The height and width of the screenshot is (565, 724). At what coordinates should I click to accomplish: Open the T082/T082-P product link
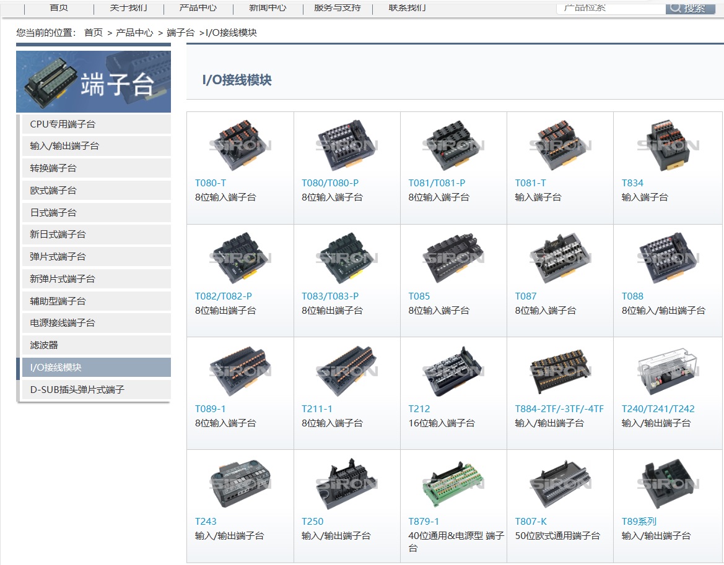(224, 296)
